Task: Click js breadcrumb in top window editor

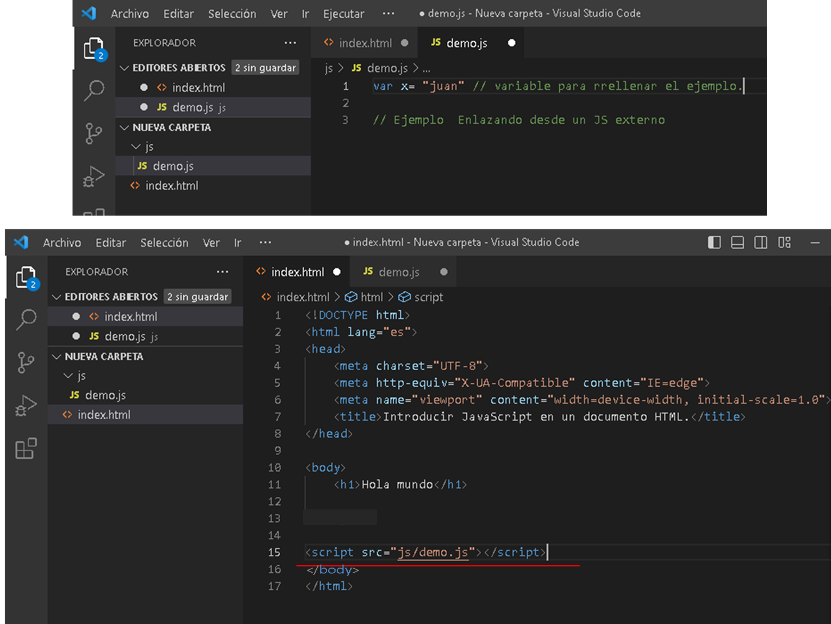Action: click(329, 68)
